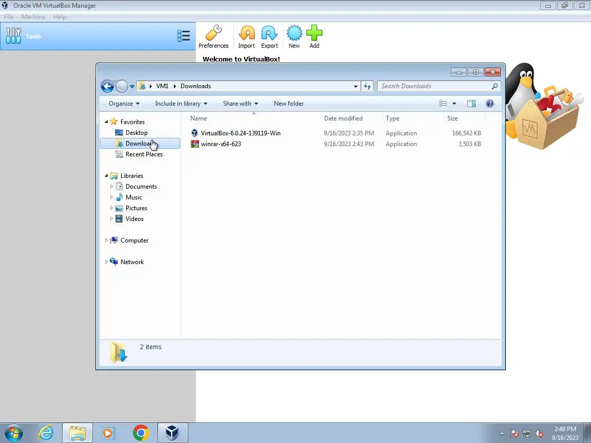Launch Google Chrome from the taskbar
The image size is (591, 443).
click(x=141, y=433)
